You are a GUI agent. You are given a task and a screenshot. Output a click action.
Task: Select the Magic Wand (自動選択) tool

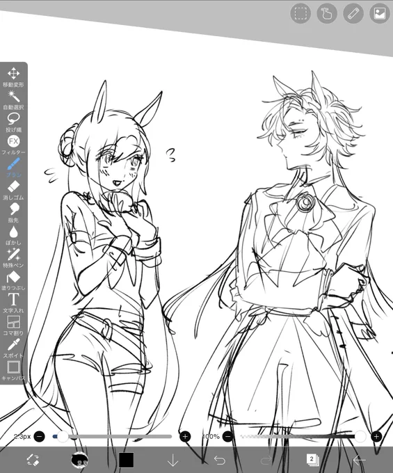click(13, 99)
